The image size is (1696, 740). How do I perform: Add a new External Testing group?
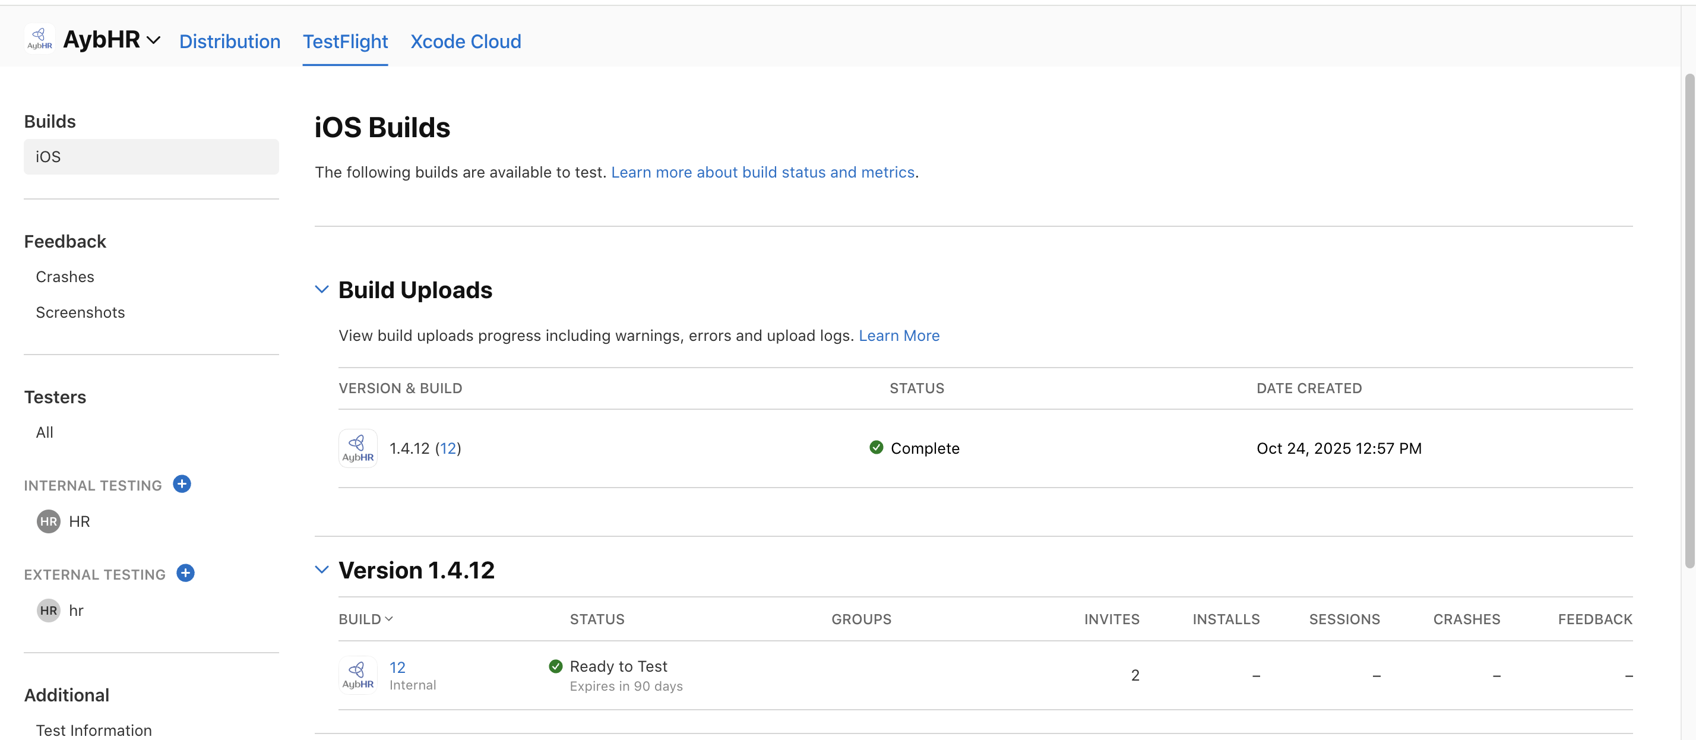tap(185, 573)
